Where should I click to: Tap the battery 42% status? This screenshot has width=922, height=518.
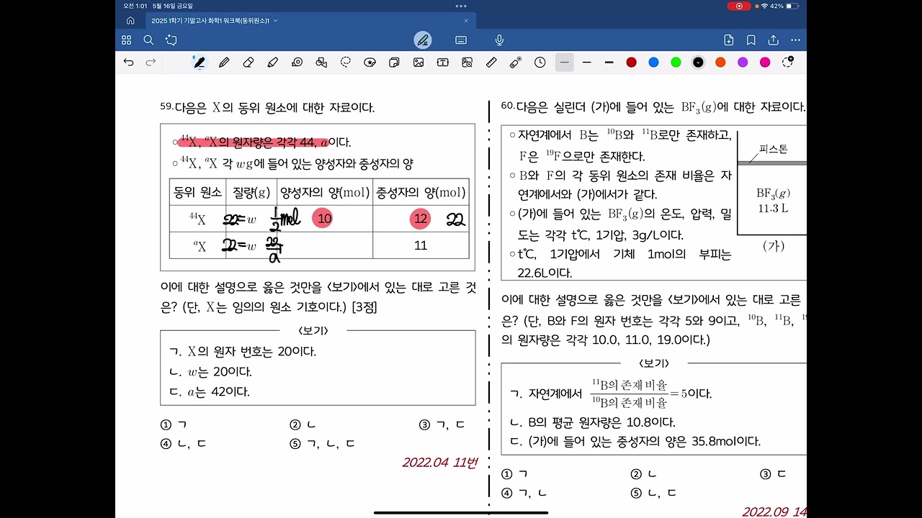click(784, 6)
